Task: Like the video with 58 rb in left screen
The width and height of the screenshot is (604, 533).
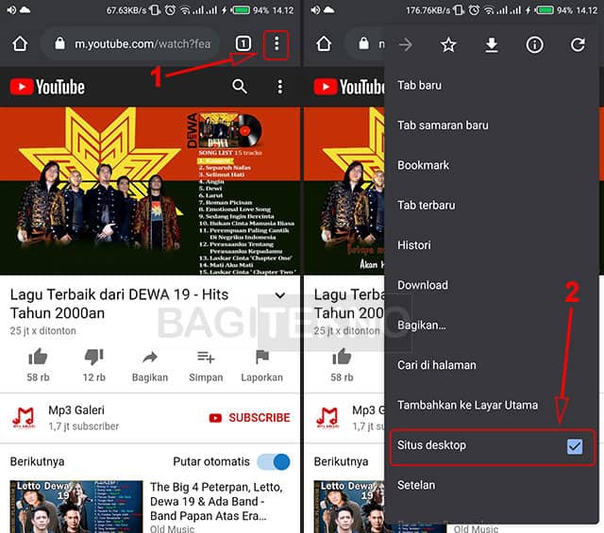Action: (x=38, y=357)
